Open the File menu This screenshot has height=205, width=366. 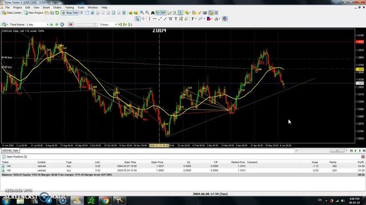coord(7,7)
